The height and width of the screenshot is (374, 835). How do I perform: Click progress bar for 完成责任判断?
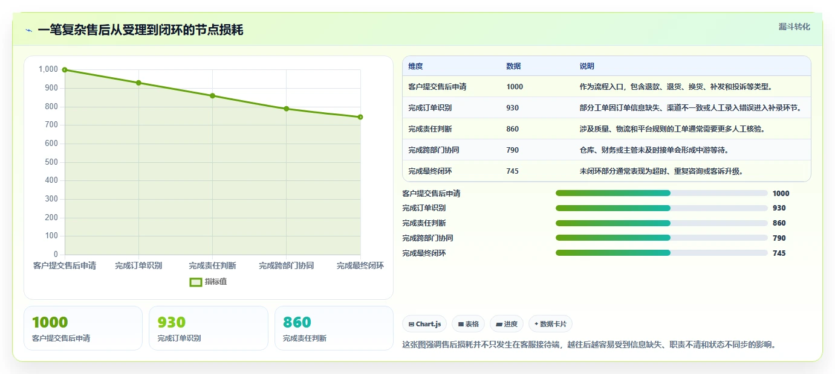(x=661, y=223)
